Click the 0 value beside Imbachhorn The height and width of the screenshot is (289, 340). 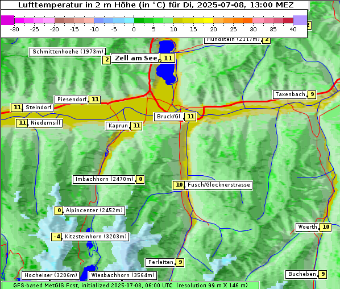(x=140, y=179)
